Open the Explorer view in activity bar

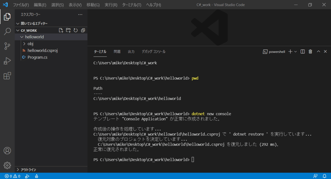[7, 17]
